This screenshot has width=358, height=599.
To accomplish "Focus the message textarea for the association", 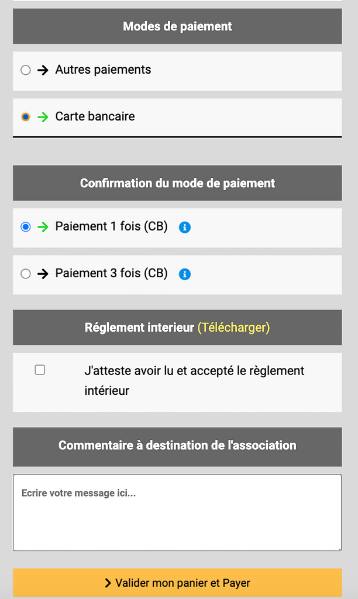I will pyautogui.click(x=177, y=512).
